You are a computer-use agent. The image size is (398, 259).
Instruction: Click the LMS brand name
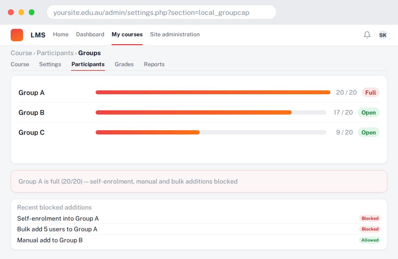pyautogui.click(x=38, y=35)
